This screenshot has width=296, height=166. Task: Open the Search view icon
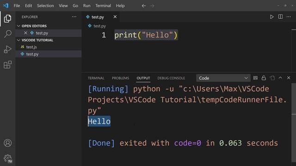(x=7, y=34)
